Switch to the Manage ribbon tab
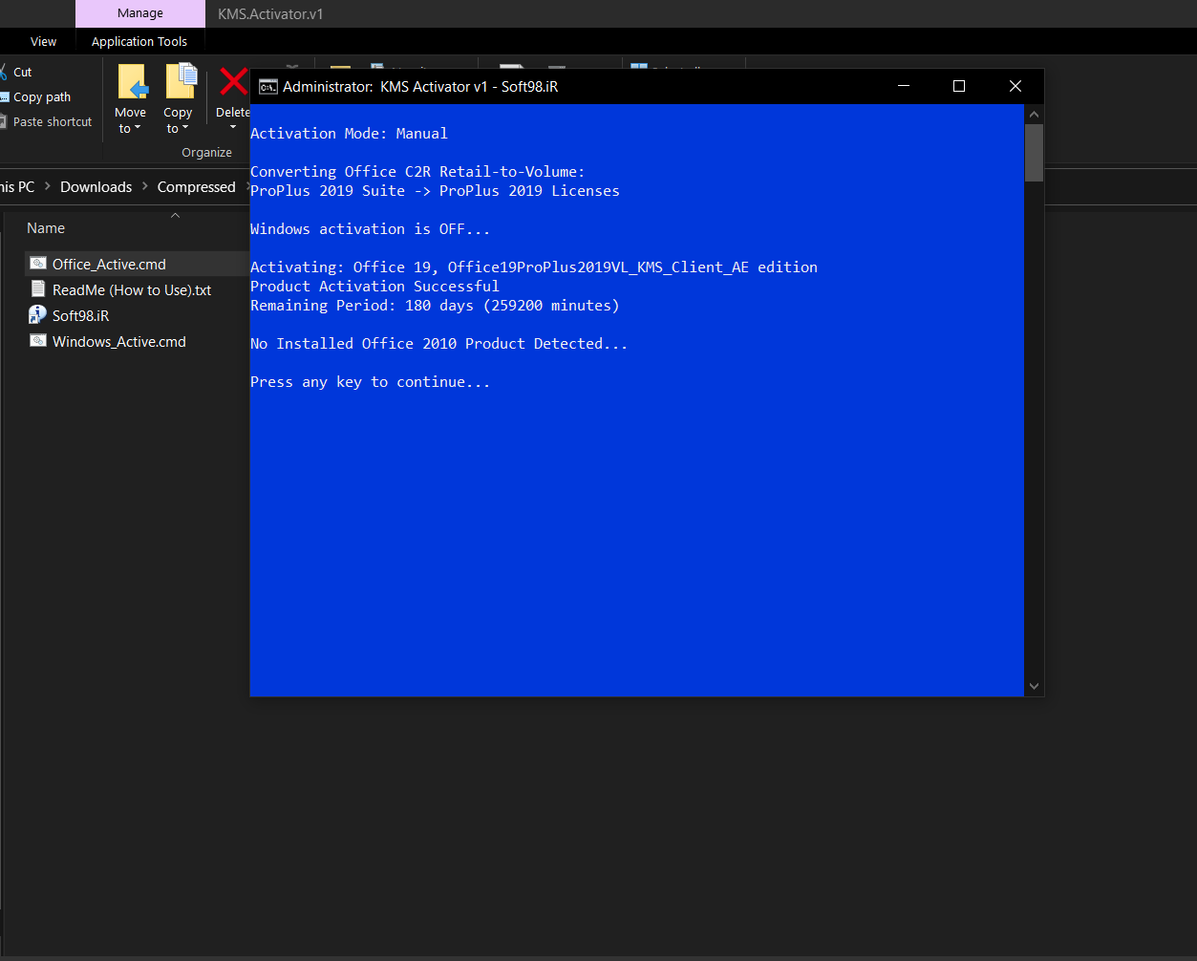Screen dimensions: 1197x961 140,13
